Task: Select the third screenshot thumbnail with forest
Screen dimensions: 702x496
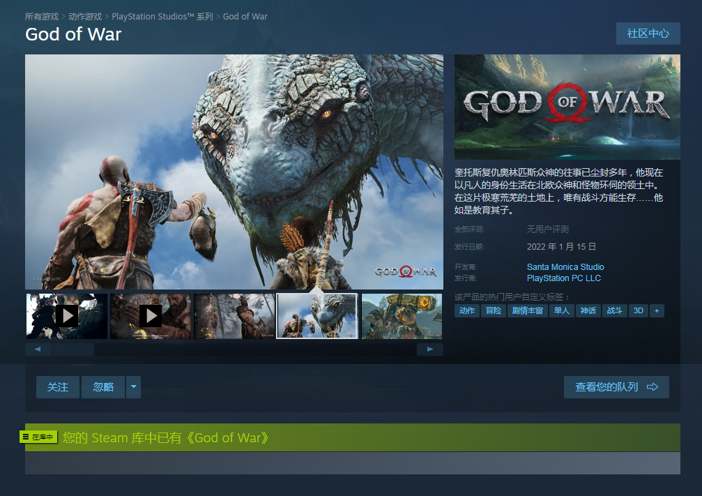Action: pos(235,316)
